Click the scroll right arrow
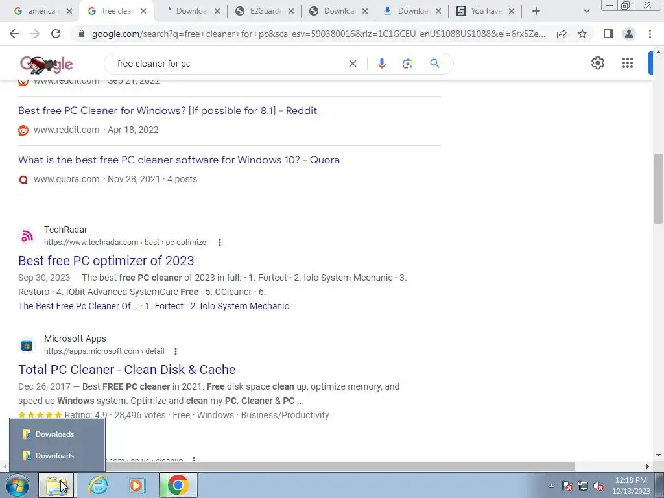 (x=648, y=466)
